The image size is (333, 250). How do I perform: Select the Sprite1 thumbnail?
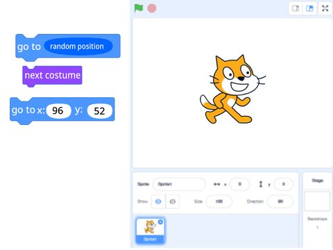pos(151,231)
